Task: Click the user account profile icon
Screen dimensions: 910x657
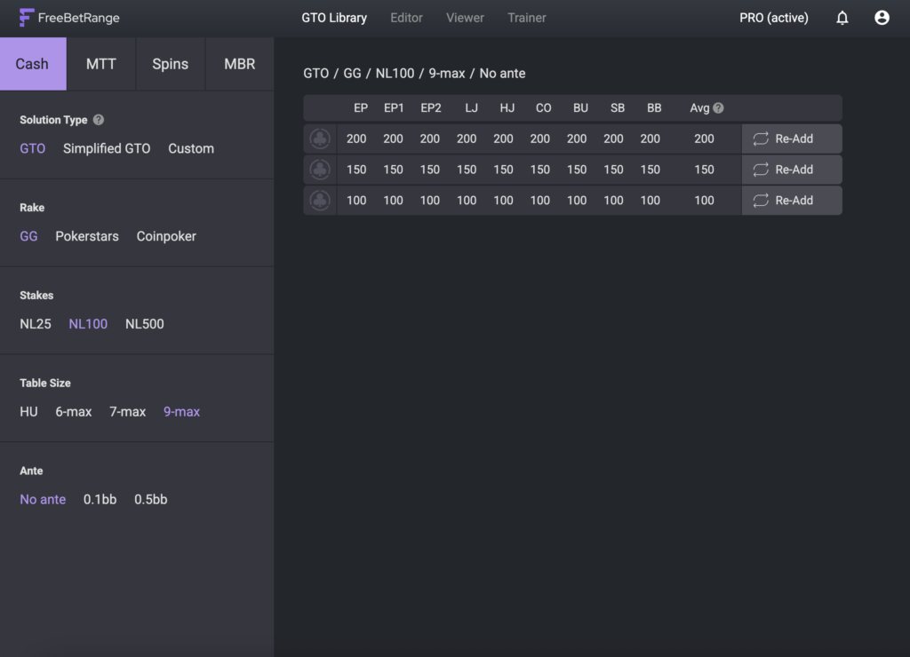Action: point(881,17)
